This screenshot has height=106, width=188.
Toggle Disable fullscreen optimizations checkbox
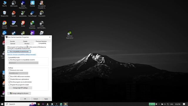pyautogui.click(x=9, y=79)
